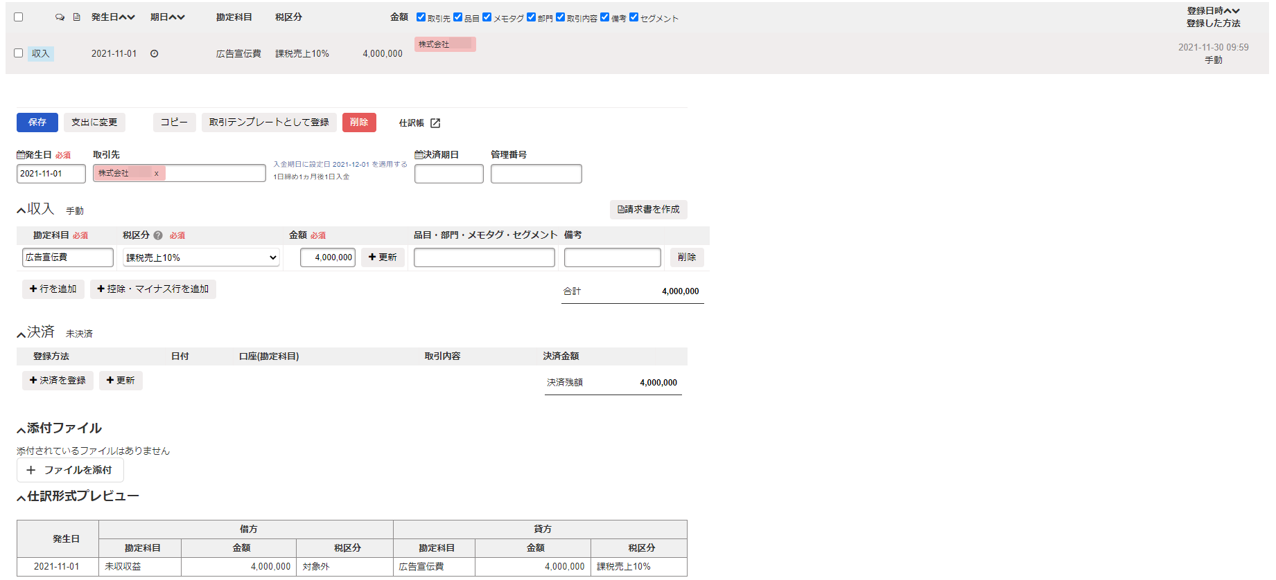Toggle the メモタグ column checkbox
The image size is (1276, 580).
(x=487, y=17)
